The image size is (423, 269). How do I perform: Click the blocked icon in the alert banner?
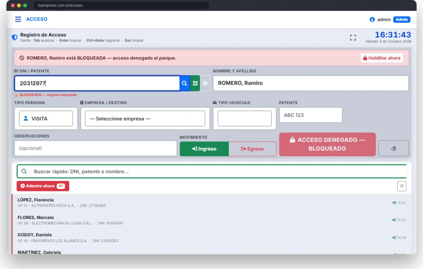coord(22,58)
